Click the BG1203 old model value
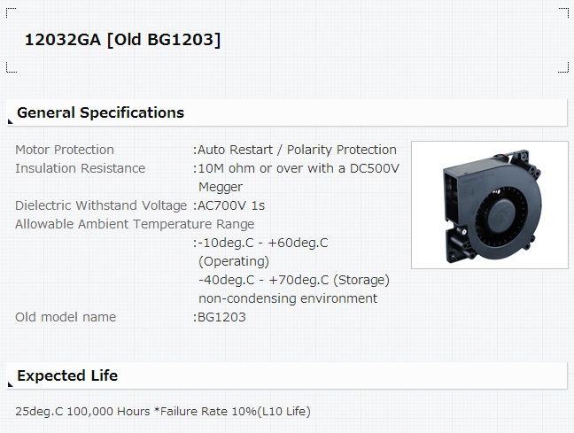This screenshot has height=433, width=574. click(x=221, y=317)
